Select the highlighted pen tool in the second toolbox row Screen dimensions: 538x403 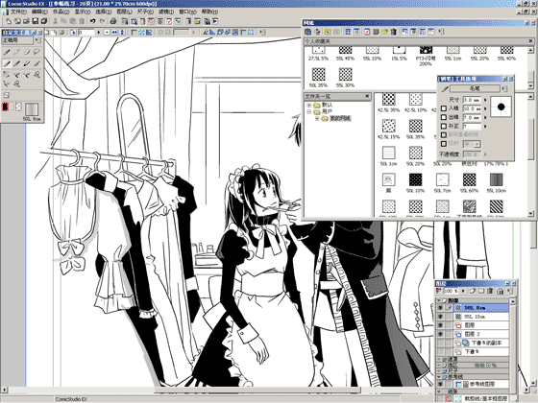click(x=7, y=63)
